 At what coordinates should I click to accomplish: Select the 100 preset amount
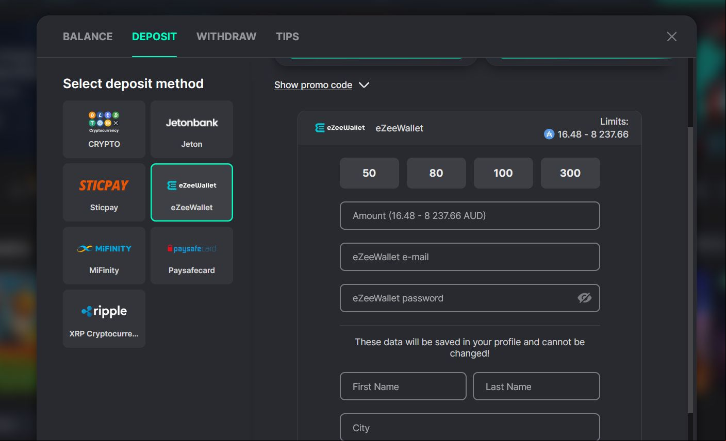[x=503, y=173]
